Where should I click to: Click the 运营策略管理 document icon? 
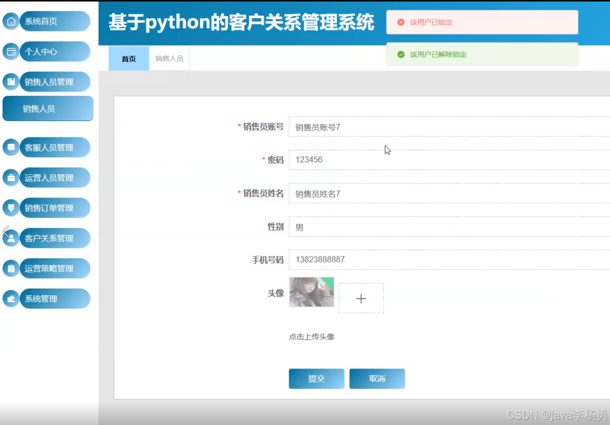[10, 268]
